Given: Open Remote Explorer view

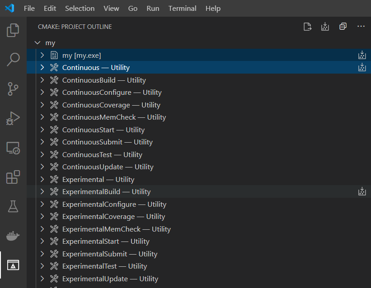Looking at the screenshot, I should pos(13,148).
